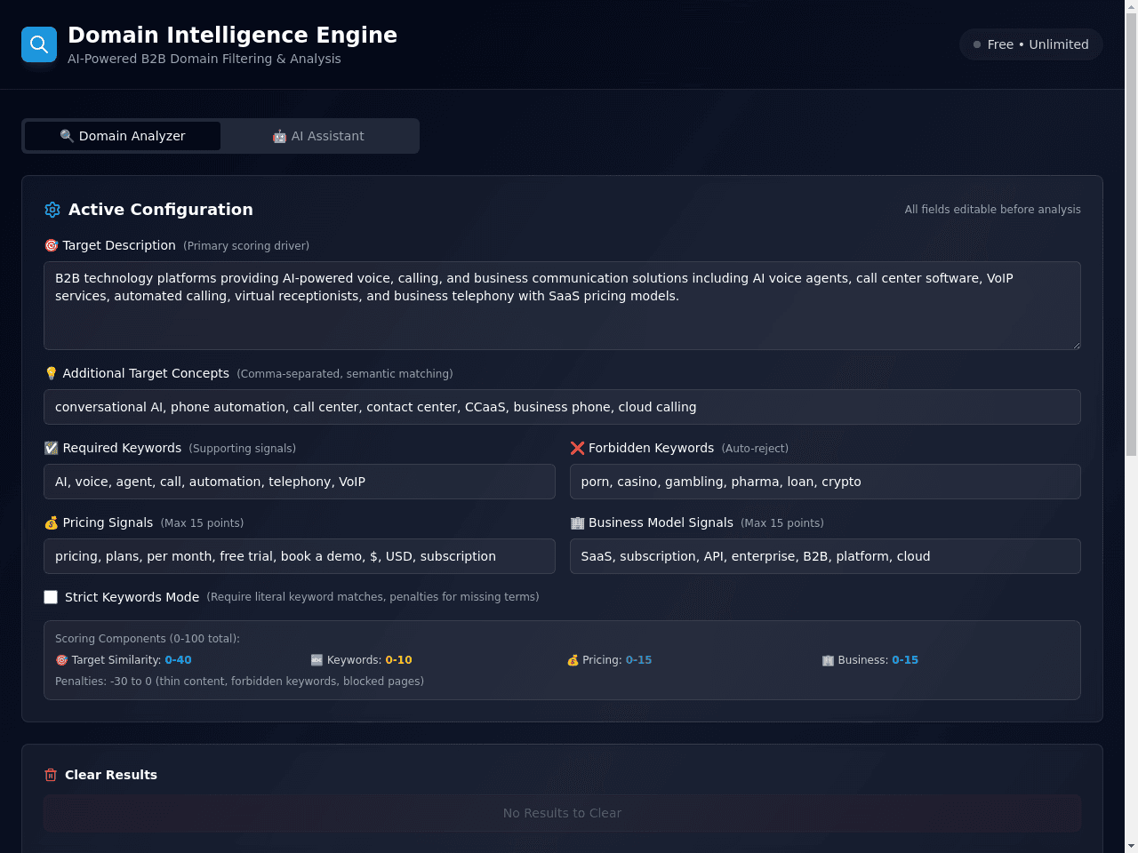Image resolution: width=1138 pixels, height=853 pixels.
Task: Focus the Target Description text area
Action: 562,306
